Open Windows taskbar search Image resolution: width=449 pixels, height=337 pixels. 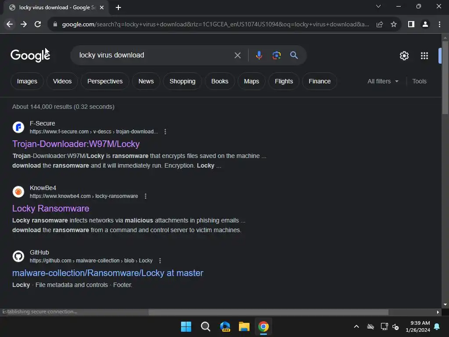point(205,326)
